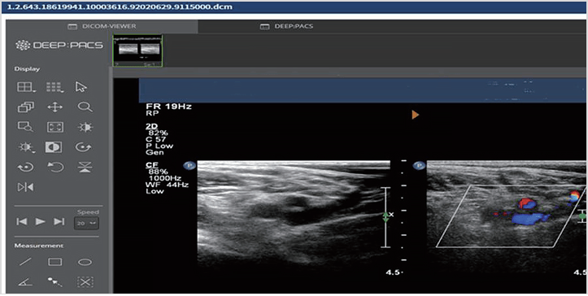Screen dimensions: 588x296
Task: Open the layout grid tool
Action: [26, 87]
